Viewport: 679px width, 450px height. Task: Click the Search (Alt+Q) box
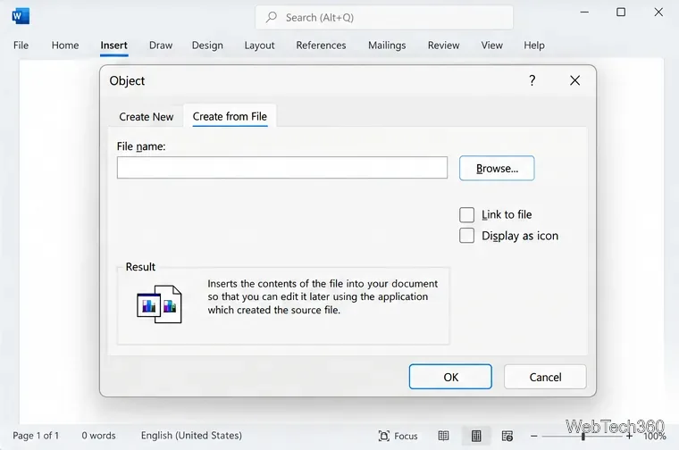pos(384,17)
